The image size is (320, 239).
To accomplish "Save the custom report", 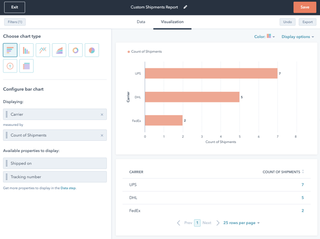I will click(x=305, y=7).
